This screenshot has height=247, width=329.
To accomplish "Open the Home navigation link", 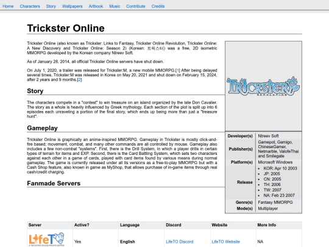I will [8, 6].
